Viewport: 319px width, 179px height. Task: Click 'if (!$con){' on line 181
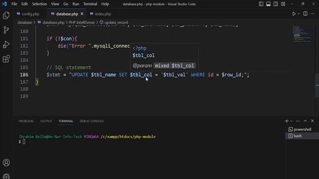click(62, 39)
